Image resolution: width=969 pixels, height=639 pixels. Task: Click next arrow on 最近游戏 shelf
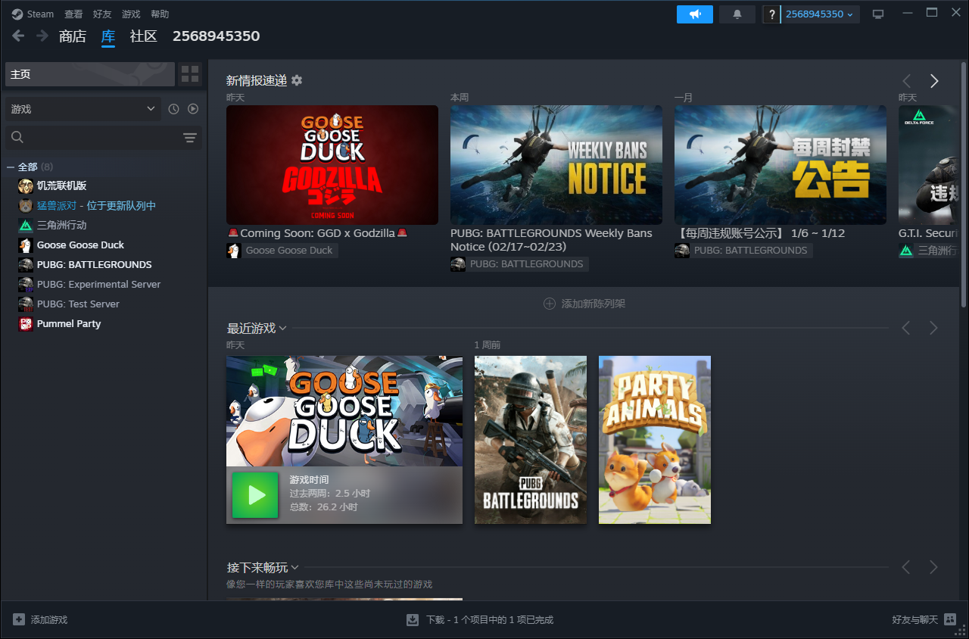tap(933, 328)
